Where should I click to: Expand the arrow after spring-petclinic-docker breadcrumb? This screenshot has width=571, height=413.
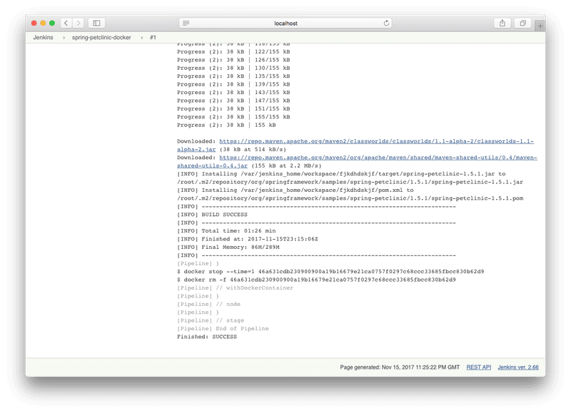(x=141, y=38)
